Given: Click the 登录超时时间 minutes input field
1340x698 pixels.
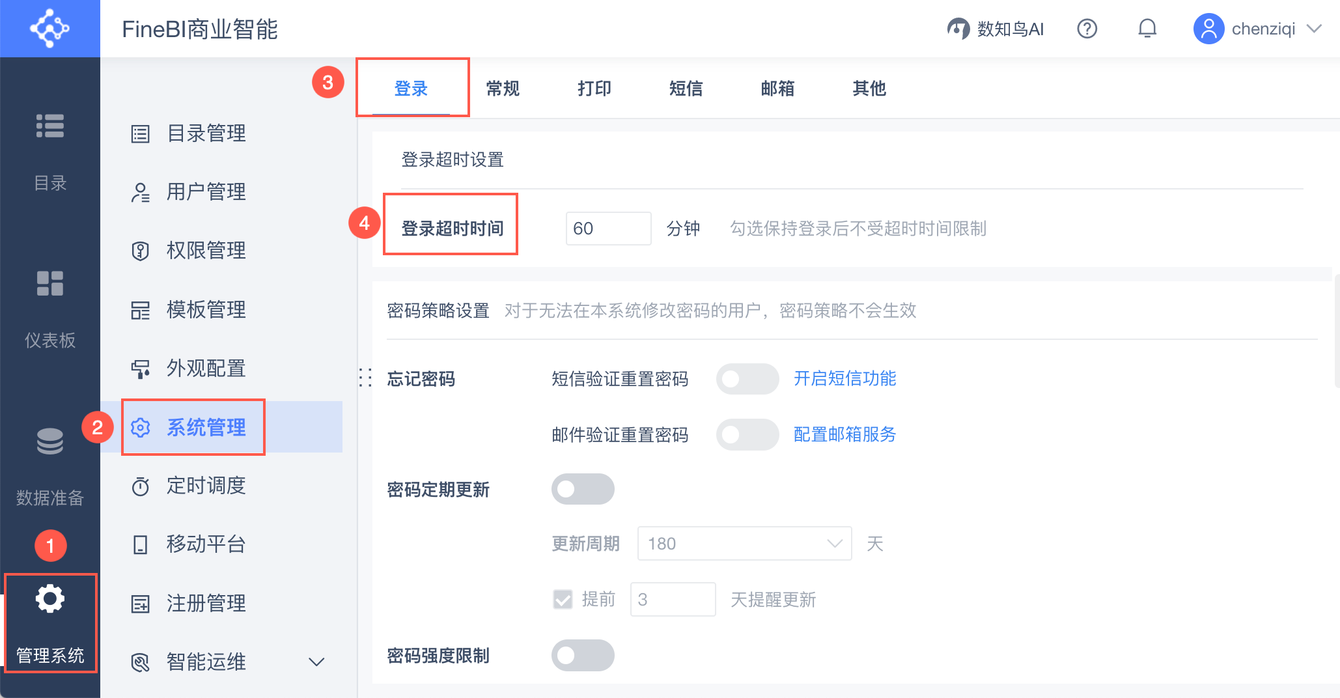Looking at the screenshot, I should 608,229.
